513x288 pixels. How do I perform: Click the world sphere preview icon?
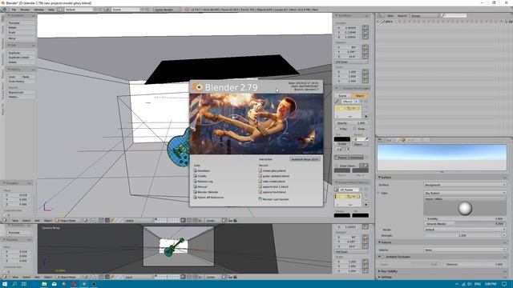(x=465, y=208)
